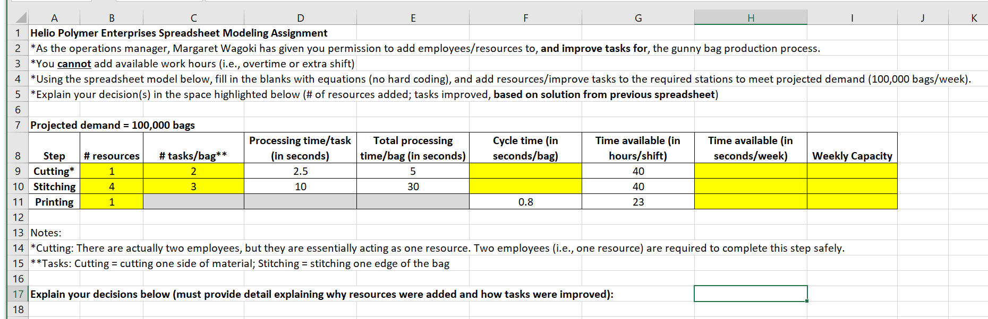Click the 'Stitching' step cell
Image resolution: width=988 pixels, height=319 pixels.
coord(54,187)
